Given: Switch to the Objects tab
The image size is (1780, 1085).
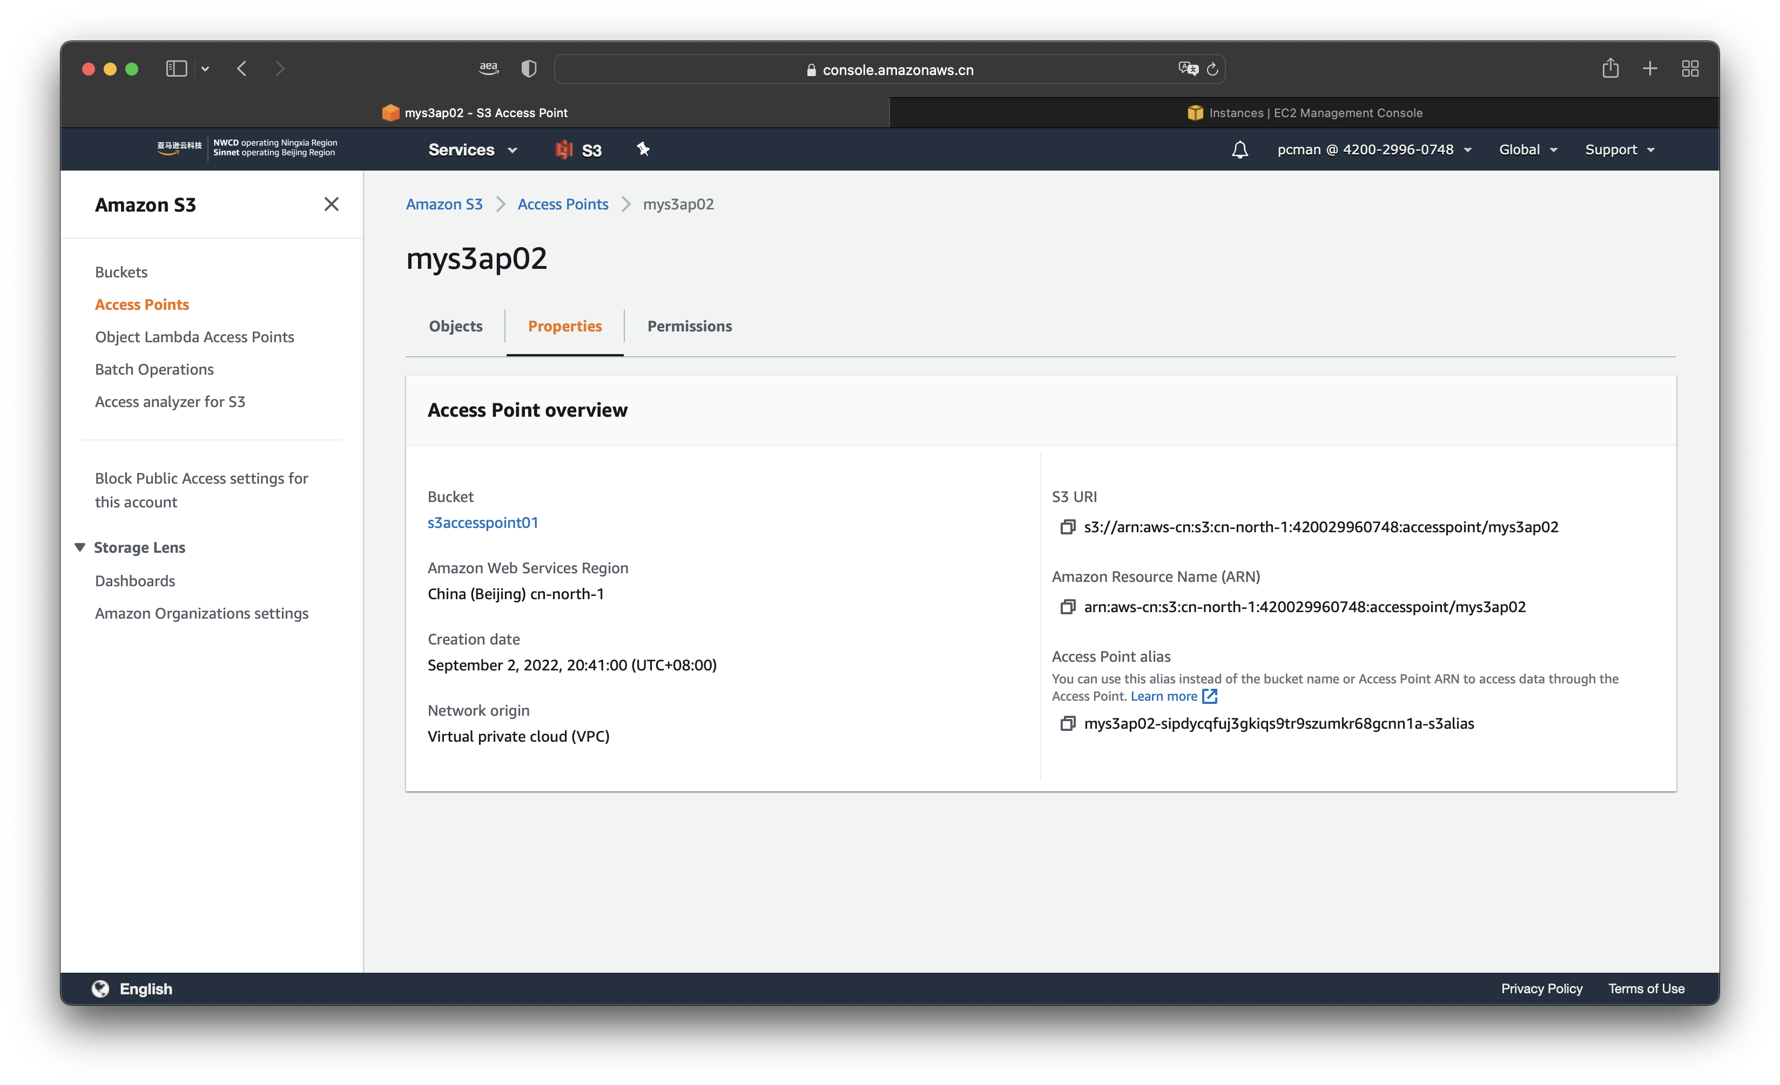Looking at the screenshot, I should pos(455,326).
